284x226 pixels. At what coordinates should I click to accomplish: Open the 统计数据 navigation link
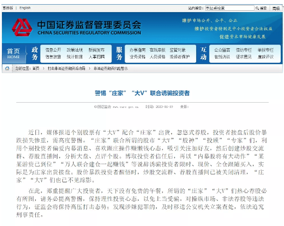tap(74, 57)
